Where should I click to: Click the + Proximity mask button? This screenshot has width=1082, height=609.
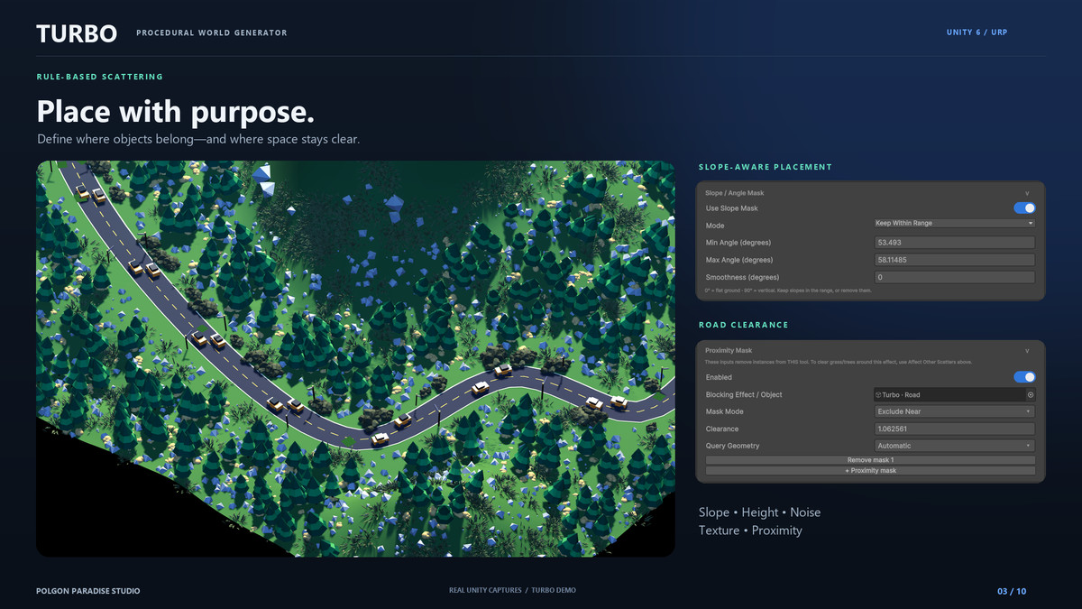(x=870, y=470)
